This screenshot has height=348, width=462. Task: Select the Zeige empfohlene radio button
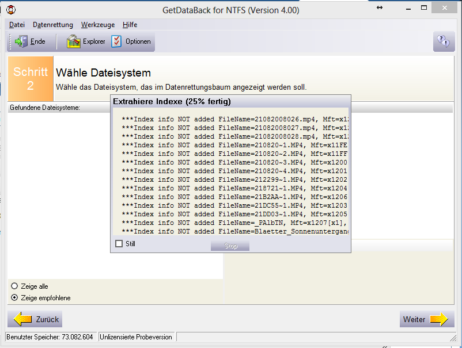(x=14, y=297)
